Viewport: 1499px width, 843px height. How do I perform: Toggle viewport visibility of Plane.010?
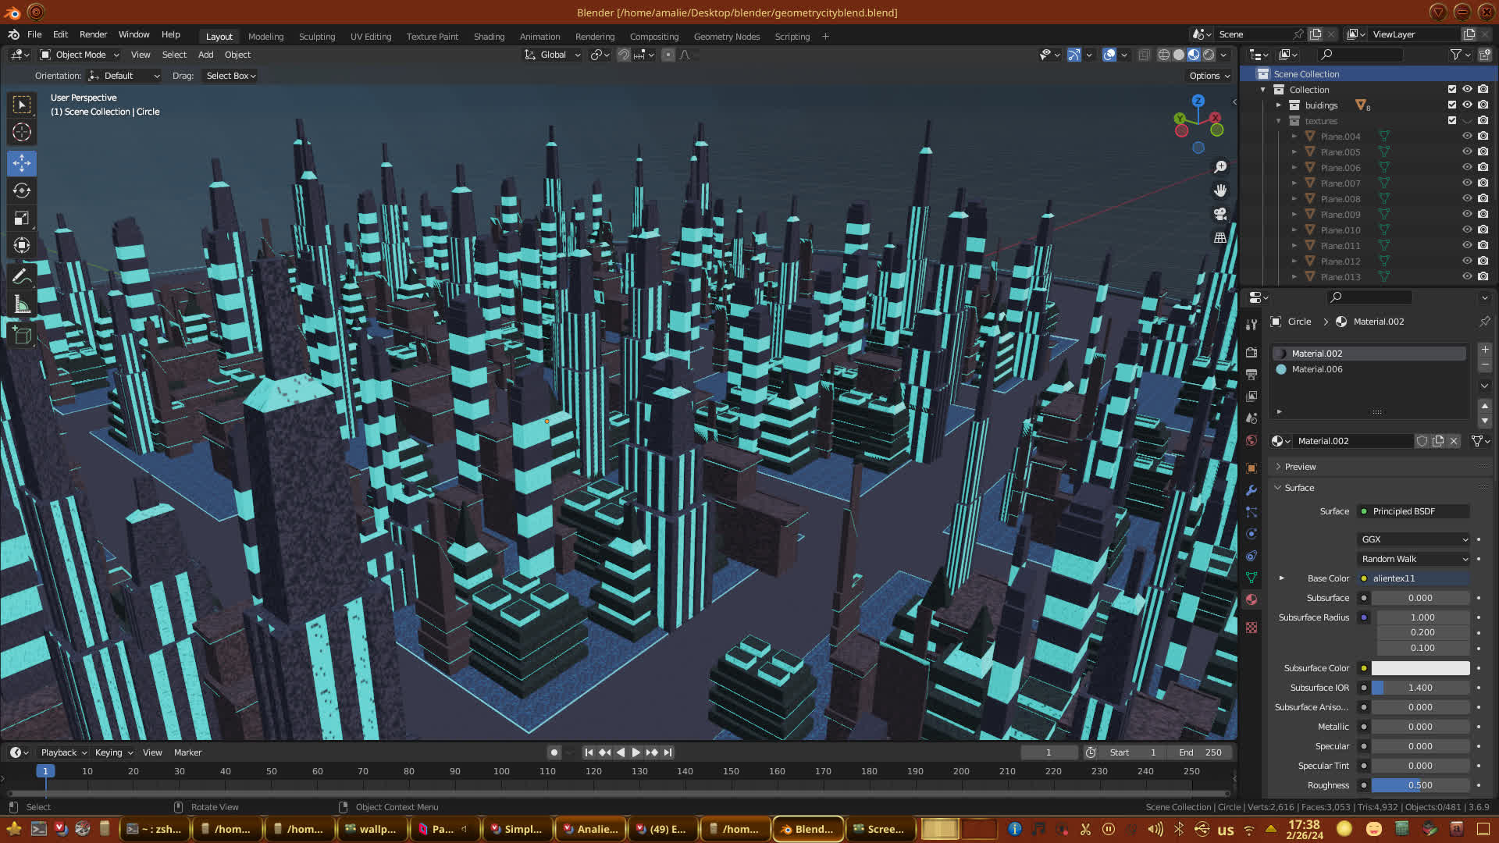1467,229
